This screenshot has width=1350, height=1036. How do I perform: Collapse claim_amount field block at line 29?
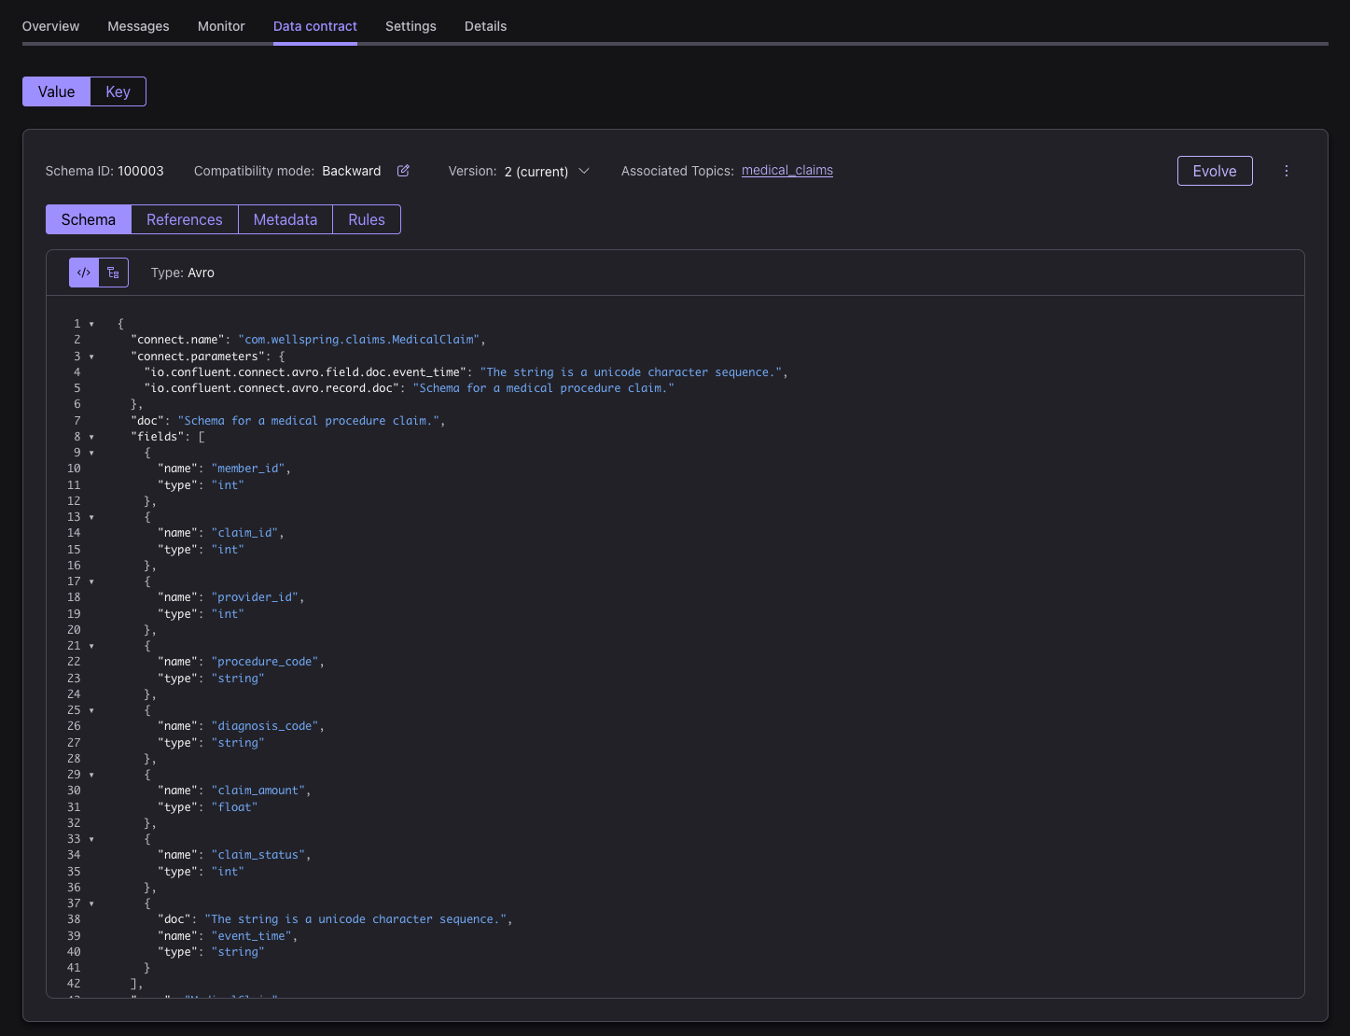click(91, 775)
